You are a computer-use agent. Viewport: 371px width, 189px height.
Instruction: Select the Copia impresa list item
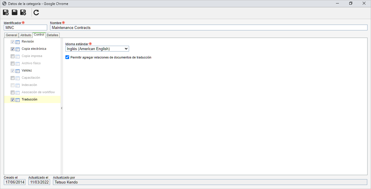[x=32, y=56]
